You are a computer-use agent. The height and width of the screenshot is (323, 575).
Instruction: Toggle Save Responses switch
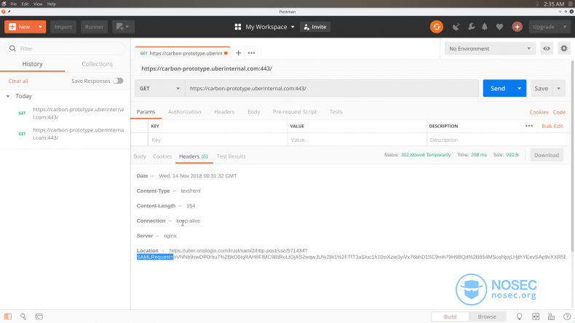(118, 81)
